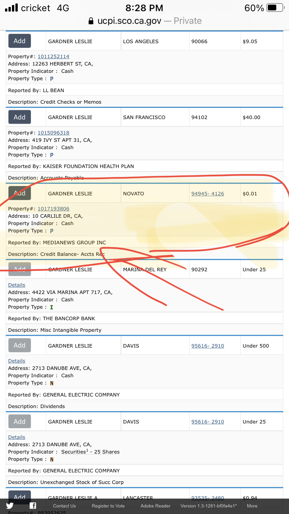Select address 419 IVY ST APT 31

[x=50, y=140]
